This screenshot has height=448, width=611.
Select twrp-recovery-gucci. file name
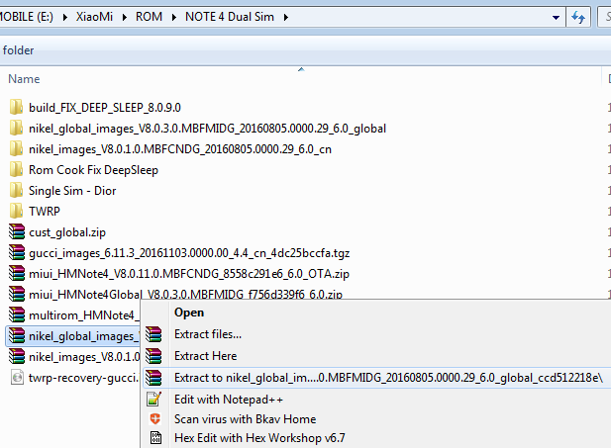pyautogui.click(x=84, y=378)
